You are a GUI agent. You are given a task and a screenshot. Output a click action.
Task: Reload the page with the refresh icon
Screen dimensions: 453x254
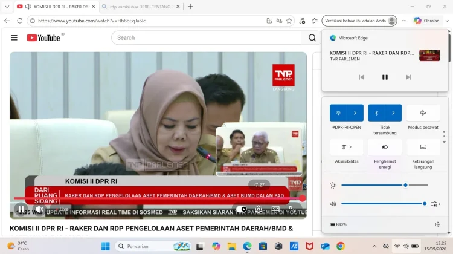20,21
